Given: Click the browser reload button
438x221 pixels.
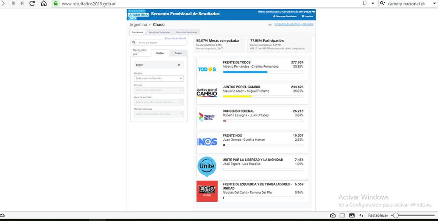Looking at the screenshot, I should [x=32, y=4].
